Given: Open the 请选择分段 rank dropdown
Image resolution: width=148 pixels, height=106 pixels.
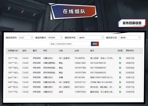Looking at the screenshot, I should (130, 38).
